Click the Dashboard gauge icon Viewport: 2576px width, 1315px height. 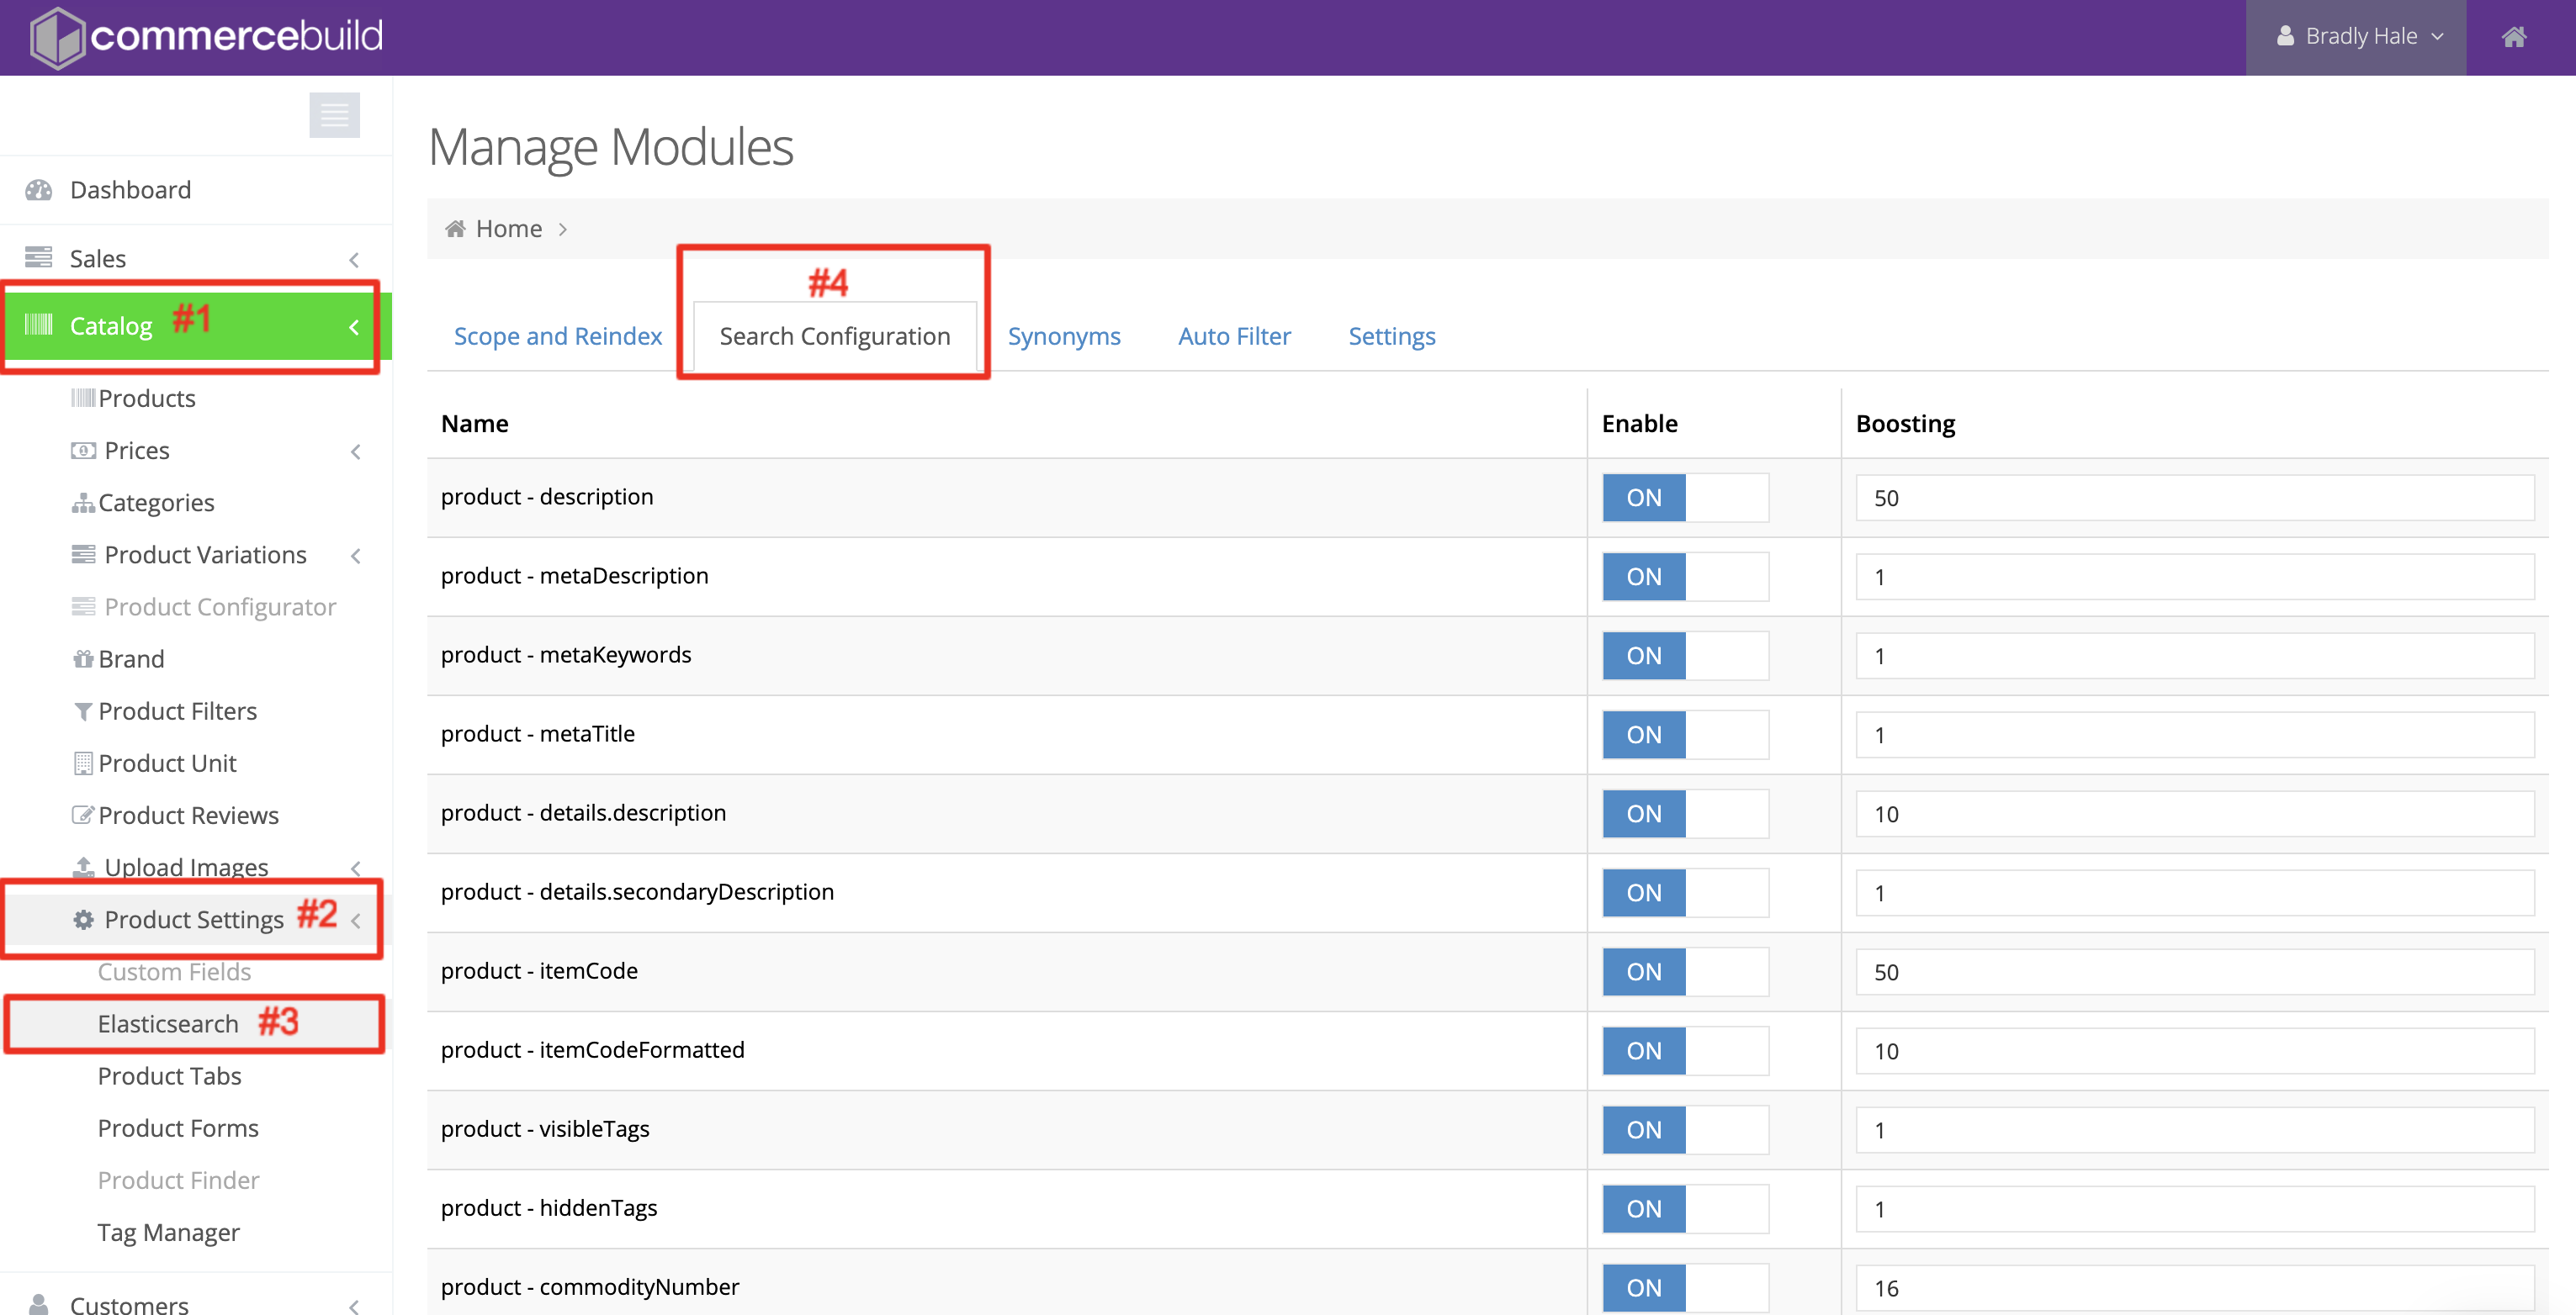click(39, 190)
